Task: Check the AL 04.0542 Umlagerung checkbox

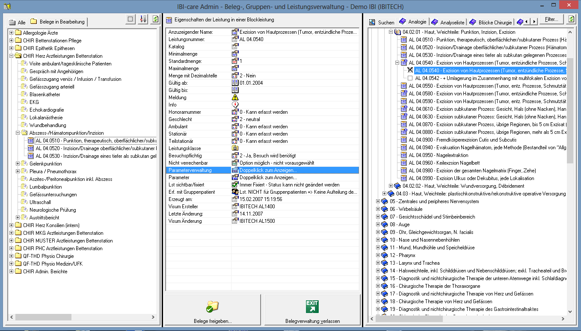Action: point(410,78)
